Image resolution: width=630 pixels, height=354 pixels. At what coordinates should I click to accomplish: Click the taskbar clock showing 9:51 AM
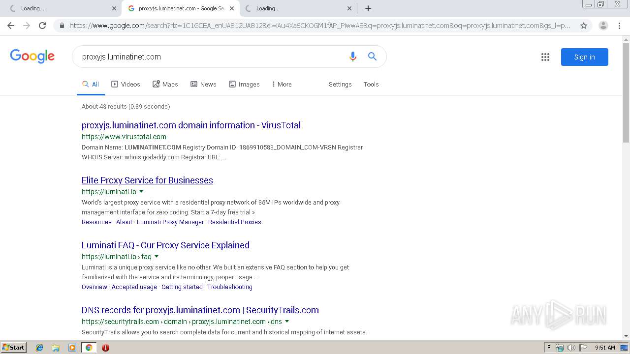(605, 348)
